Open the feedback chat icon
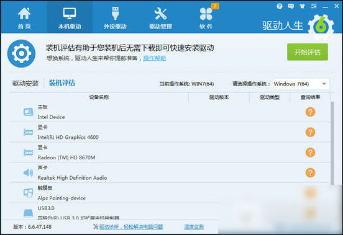This screenshot has width=343, height=235. (291, 6)
